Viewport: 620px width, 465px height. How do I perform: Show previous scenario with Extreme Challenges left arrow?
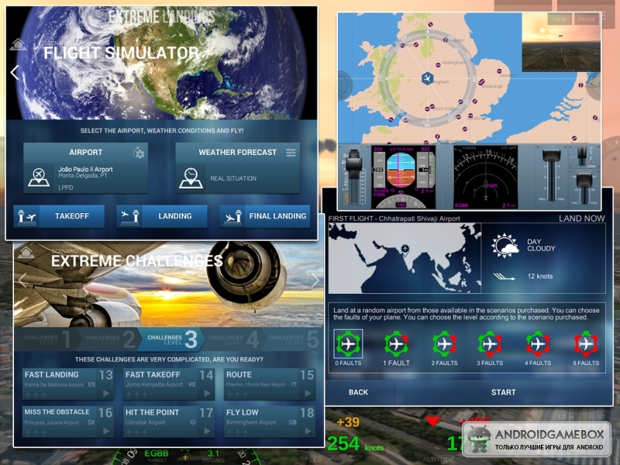coord(23,280)
